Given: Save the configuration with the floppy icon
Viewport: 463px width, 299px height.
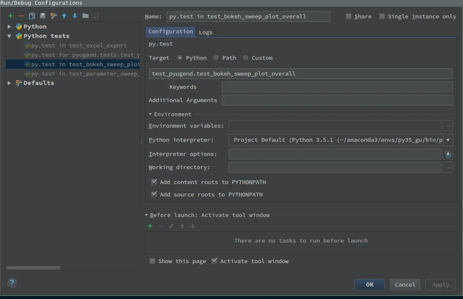Looking at the screenshot, I should [x=43, y=16].
